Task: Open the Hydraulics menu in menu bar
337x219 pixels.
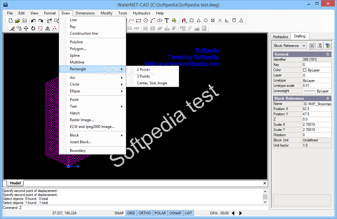Action: [142, 13]
